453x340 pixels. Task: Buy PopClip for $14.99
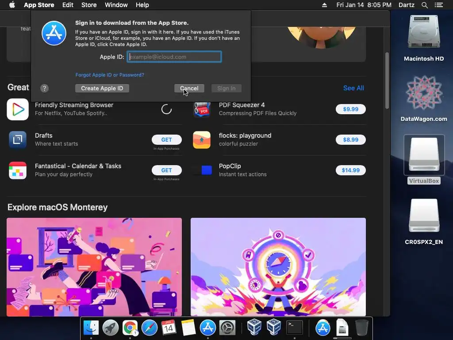350,170
